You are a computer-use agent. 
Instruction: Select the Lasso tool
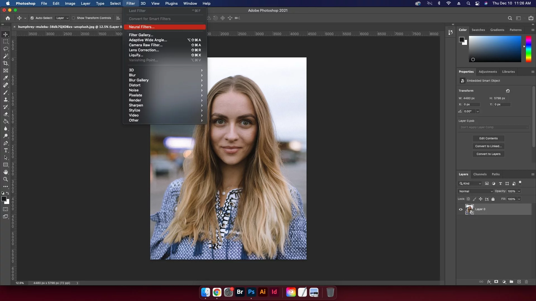point(6,49)
